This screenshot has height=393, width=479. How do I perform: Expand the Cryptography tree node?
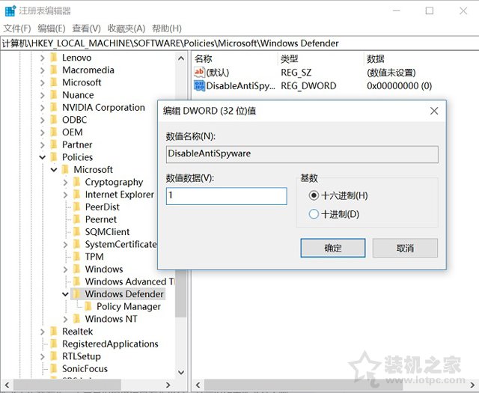65,182
